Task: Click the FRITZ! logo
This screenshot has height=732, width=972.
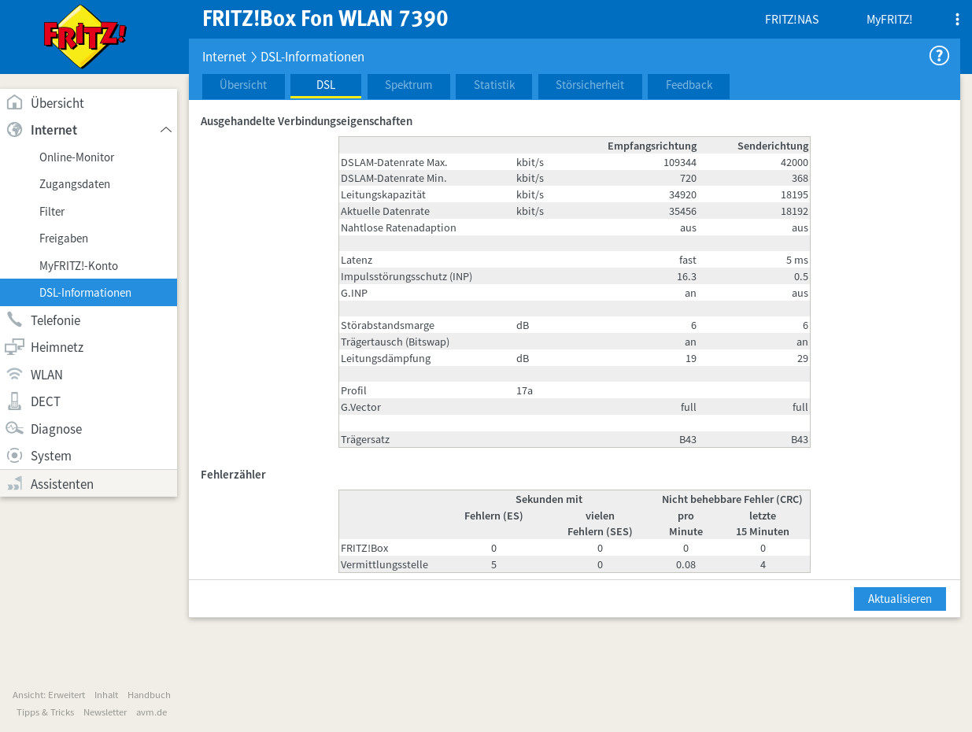Action: [85, 37]
